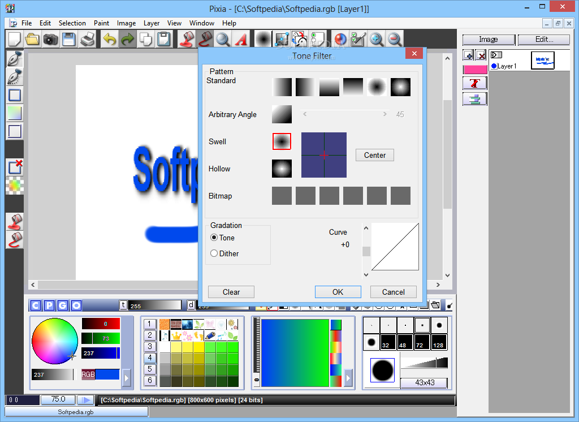The height and width of the screenshot is (422, 579).
Task: Click the pink layer color swatch
Action: 475,69
